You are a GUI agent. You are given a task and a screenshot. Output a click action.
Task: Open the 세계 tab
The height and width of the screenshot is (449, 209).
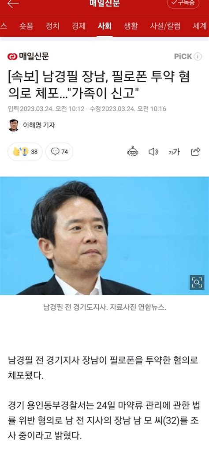[200, 26]
